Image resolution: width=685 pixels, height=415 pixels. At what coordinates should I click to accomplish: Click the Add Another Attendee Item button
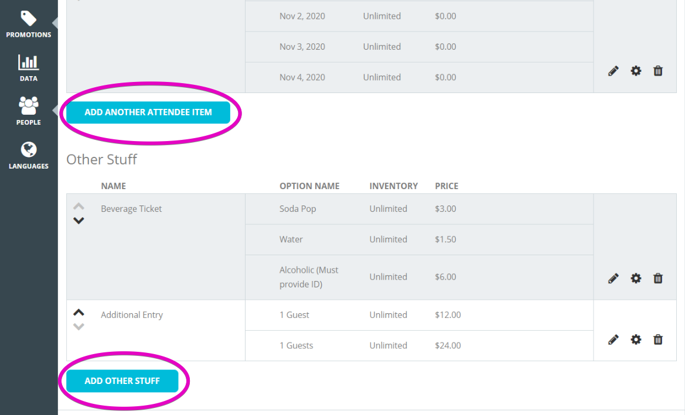tap(148, 112)
